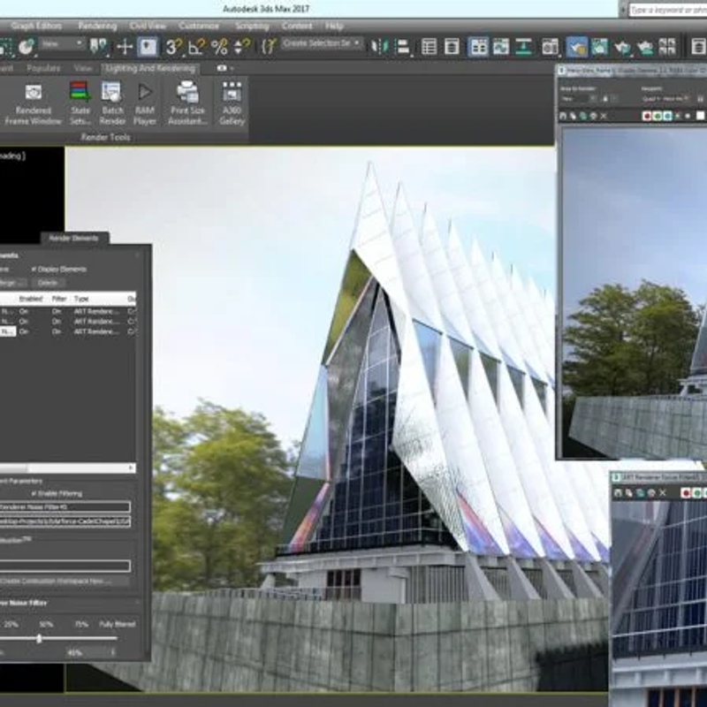The image size is (707, 707).
Task: Open the Align tool
Action: pos(402,47)
